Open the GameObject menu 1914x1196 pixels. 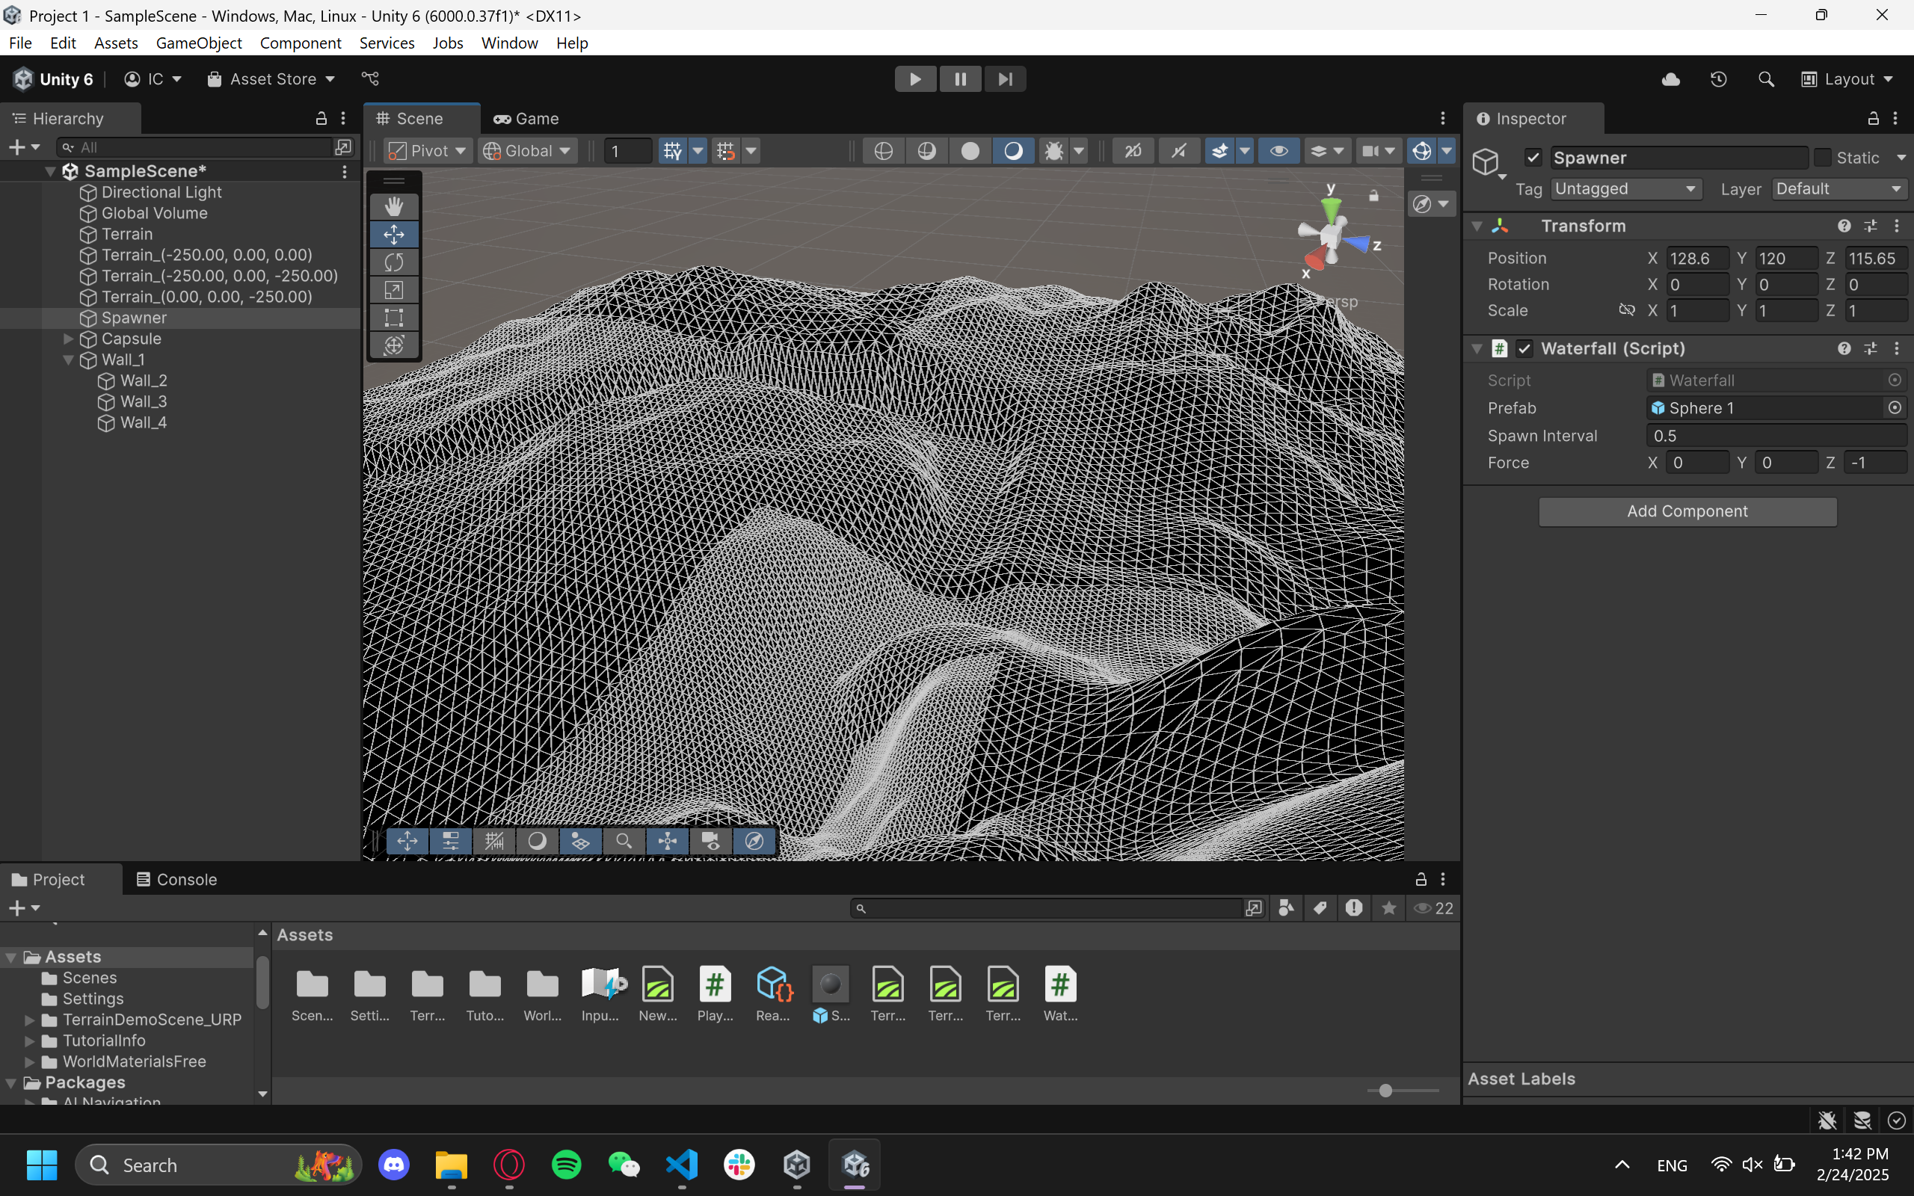coord(199,43)
